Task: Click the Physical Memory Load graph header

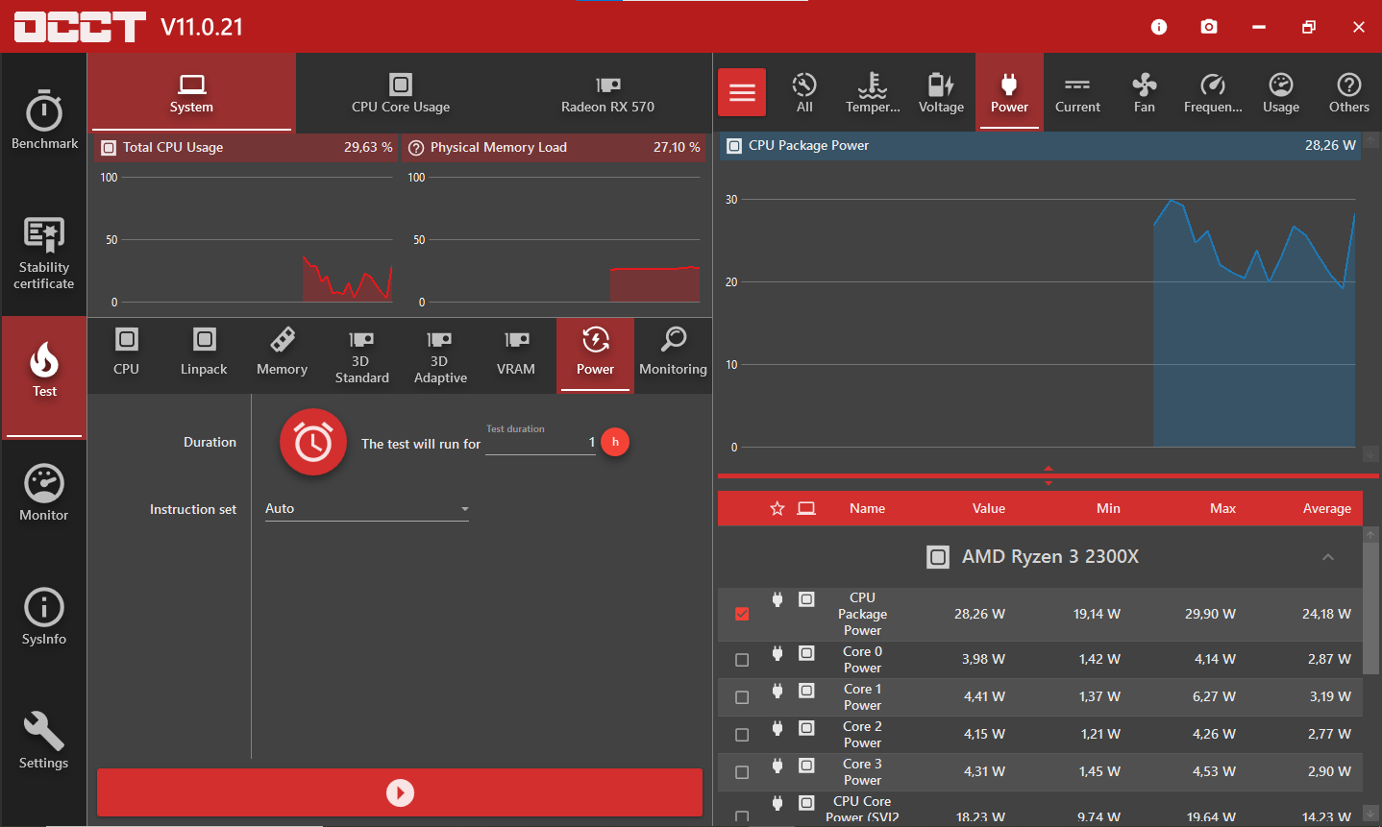Action: pyautogui.click(x=554, y=148)
